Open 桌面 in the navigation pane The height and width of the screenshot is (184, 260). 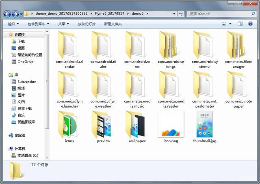click(x=21, y=48)
